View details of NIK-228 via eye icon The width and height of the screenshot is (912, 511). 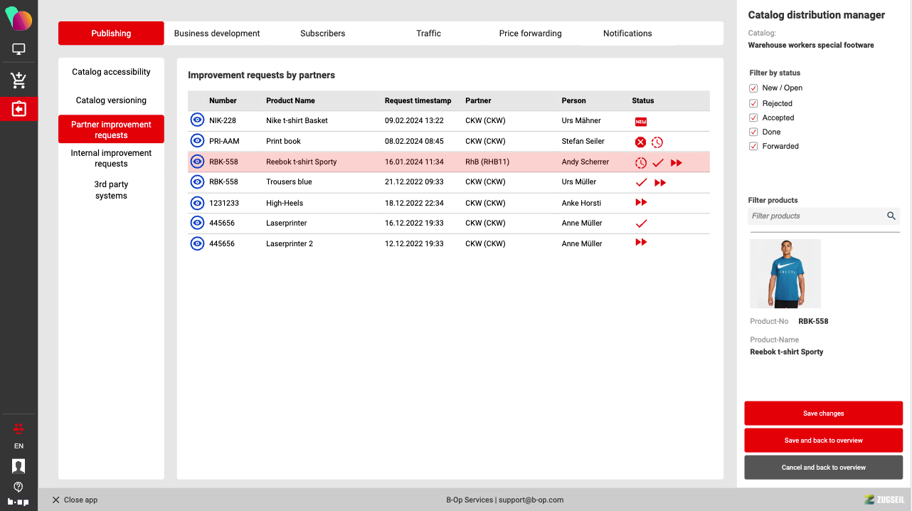click(197, 120)
